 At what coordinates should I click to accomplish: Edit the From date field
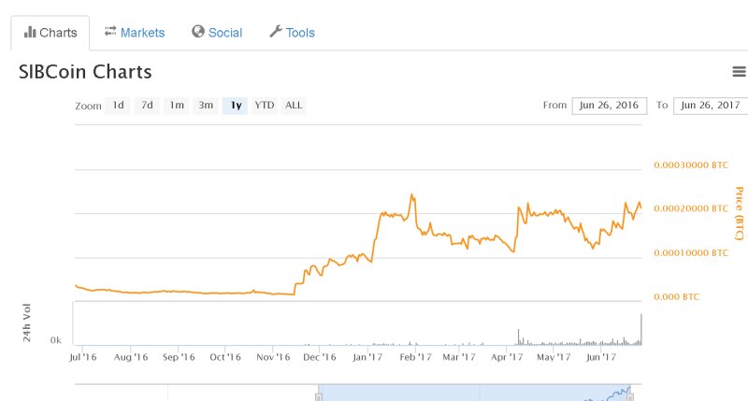(x=609, y=106)
